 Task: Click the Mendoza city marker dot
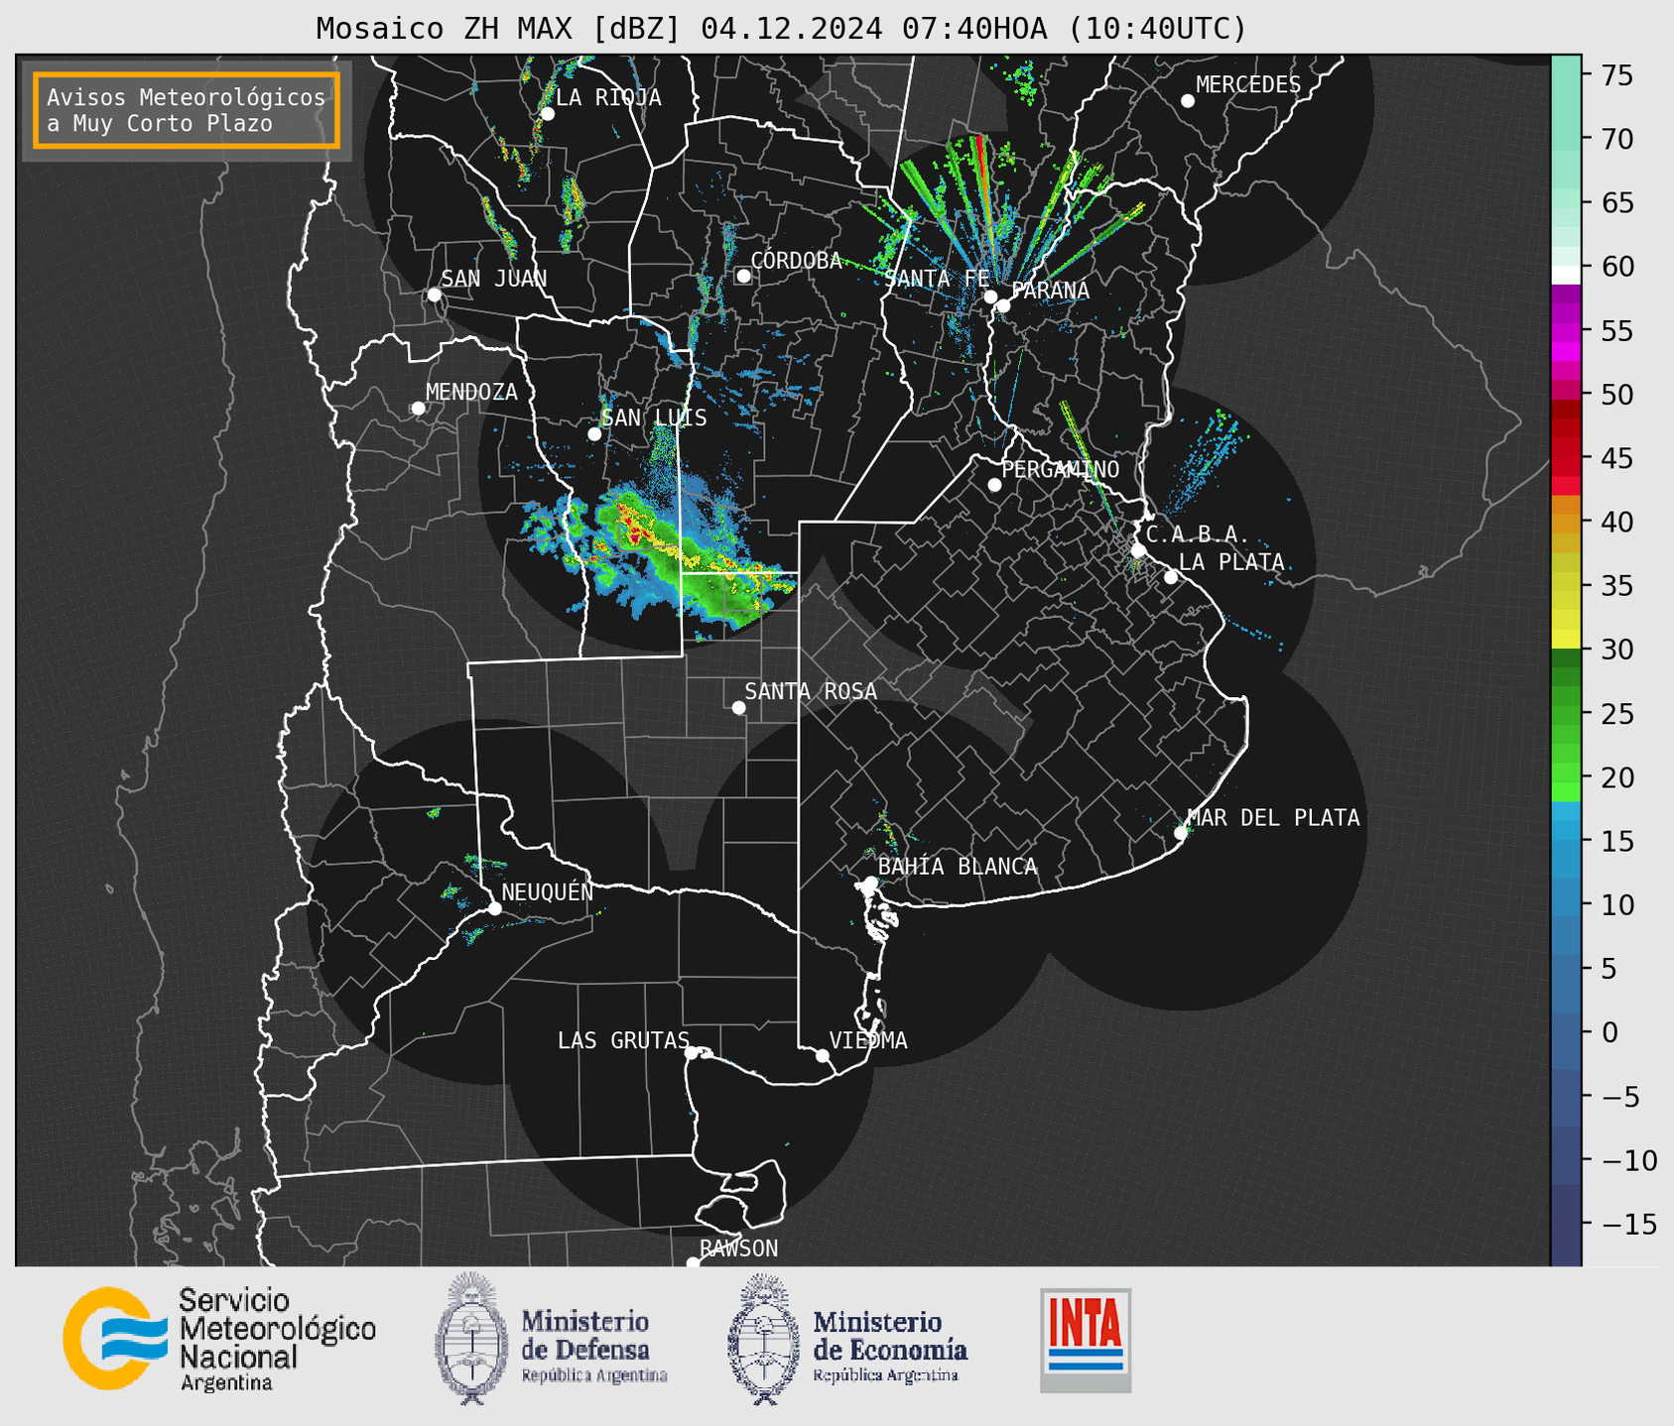pyautogui.click(x=418, y=409)
